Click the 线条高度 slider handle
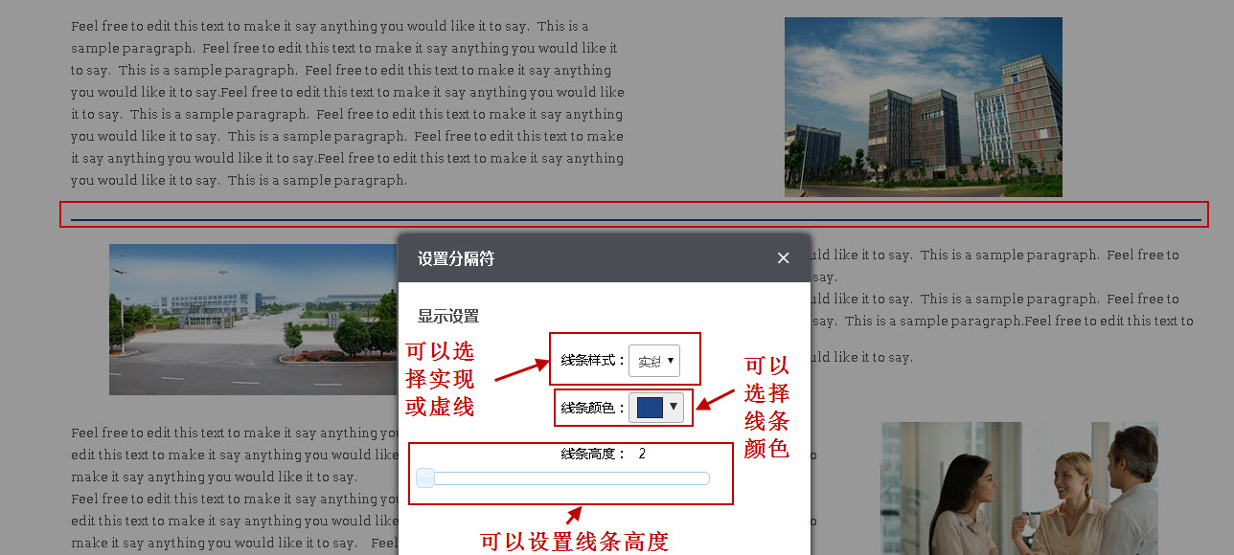This screenshot has width=1234, height=555. (x=424, y=477)
